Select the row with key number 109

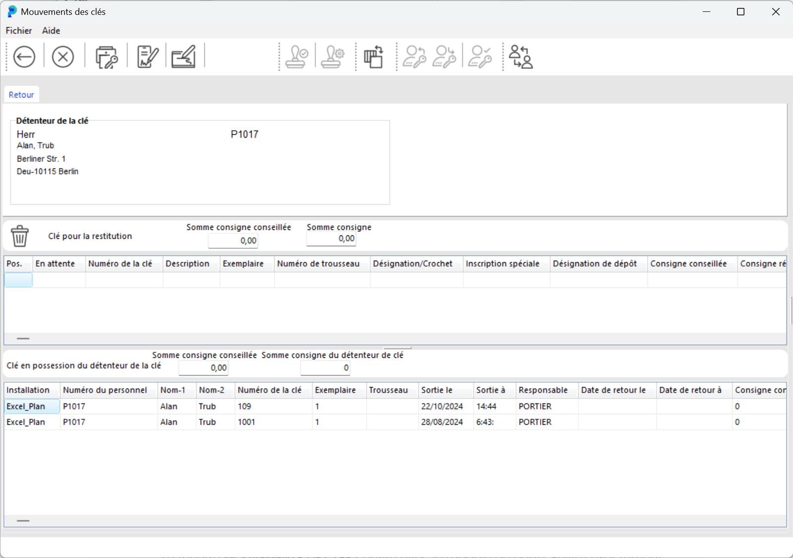pos(244,406)
